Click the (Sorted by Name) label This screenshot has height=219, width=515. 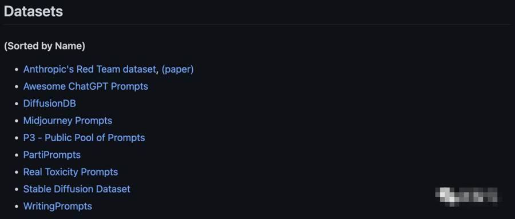pyautogui.click(x=45, y=46)
